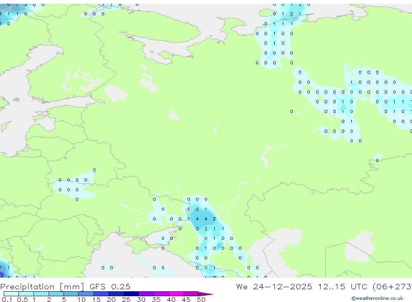Click the 'Precipitation [mm]' title text

pyautogui.click(x=42, y=287)
